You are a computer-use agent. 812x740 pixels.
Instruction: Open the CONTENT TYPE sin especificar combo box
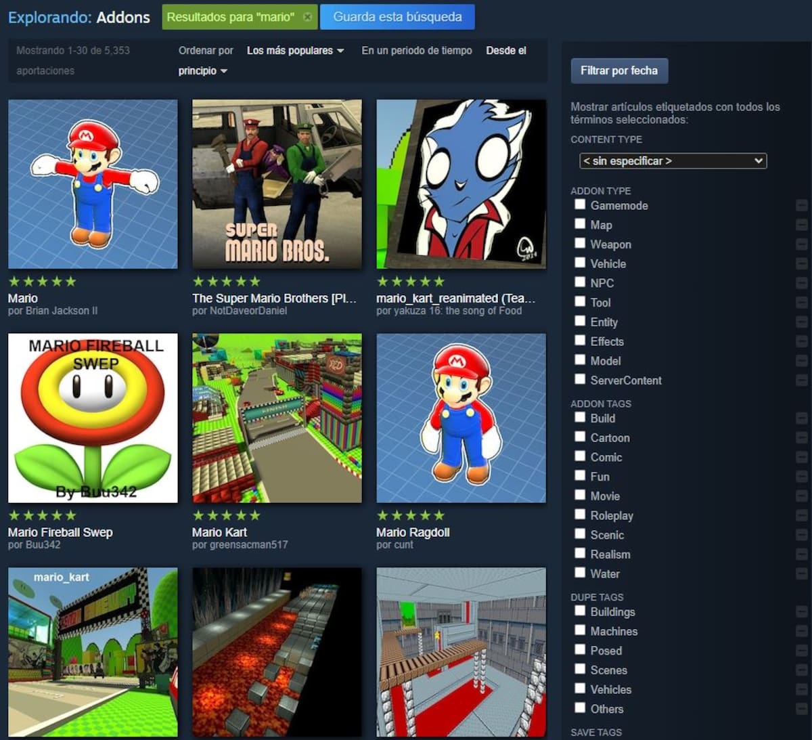click(x=673, y=161)
